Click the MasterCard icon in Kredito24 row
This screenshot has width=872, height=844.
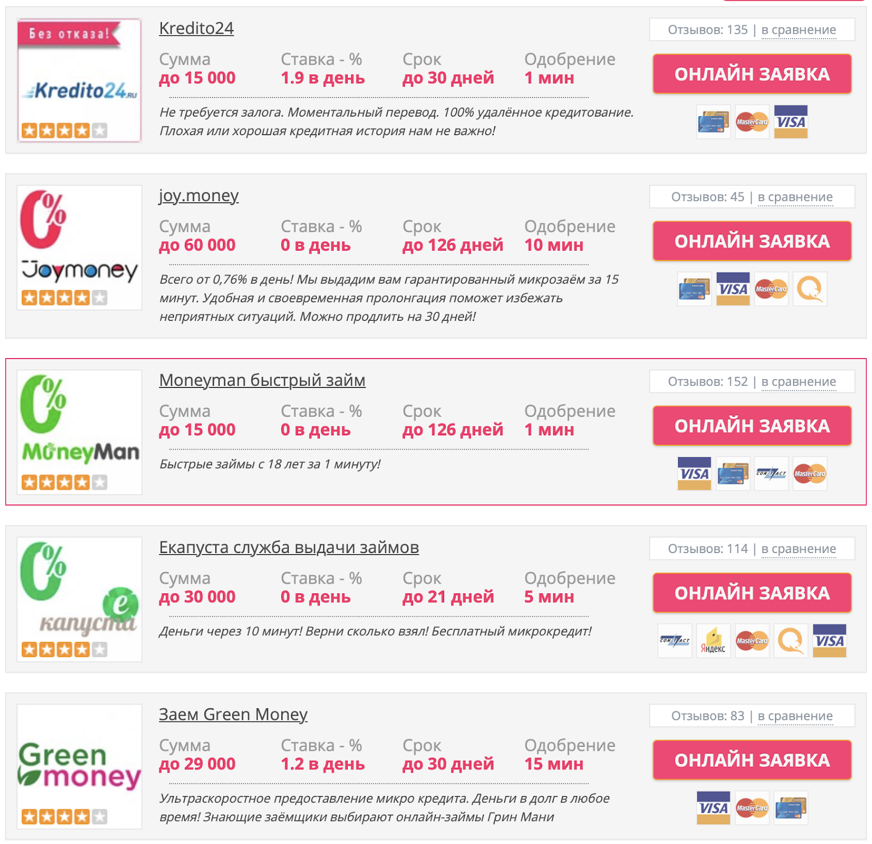coord(752,122)
